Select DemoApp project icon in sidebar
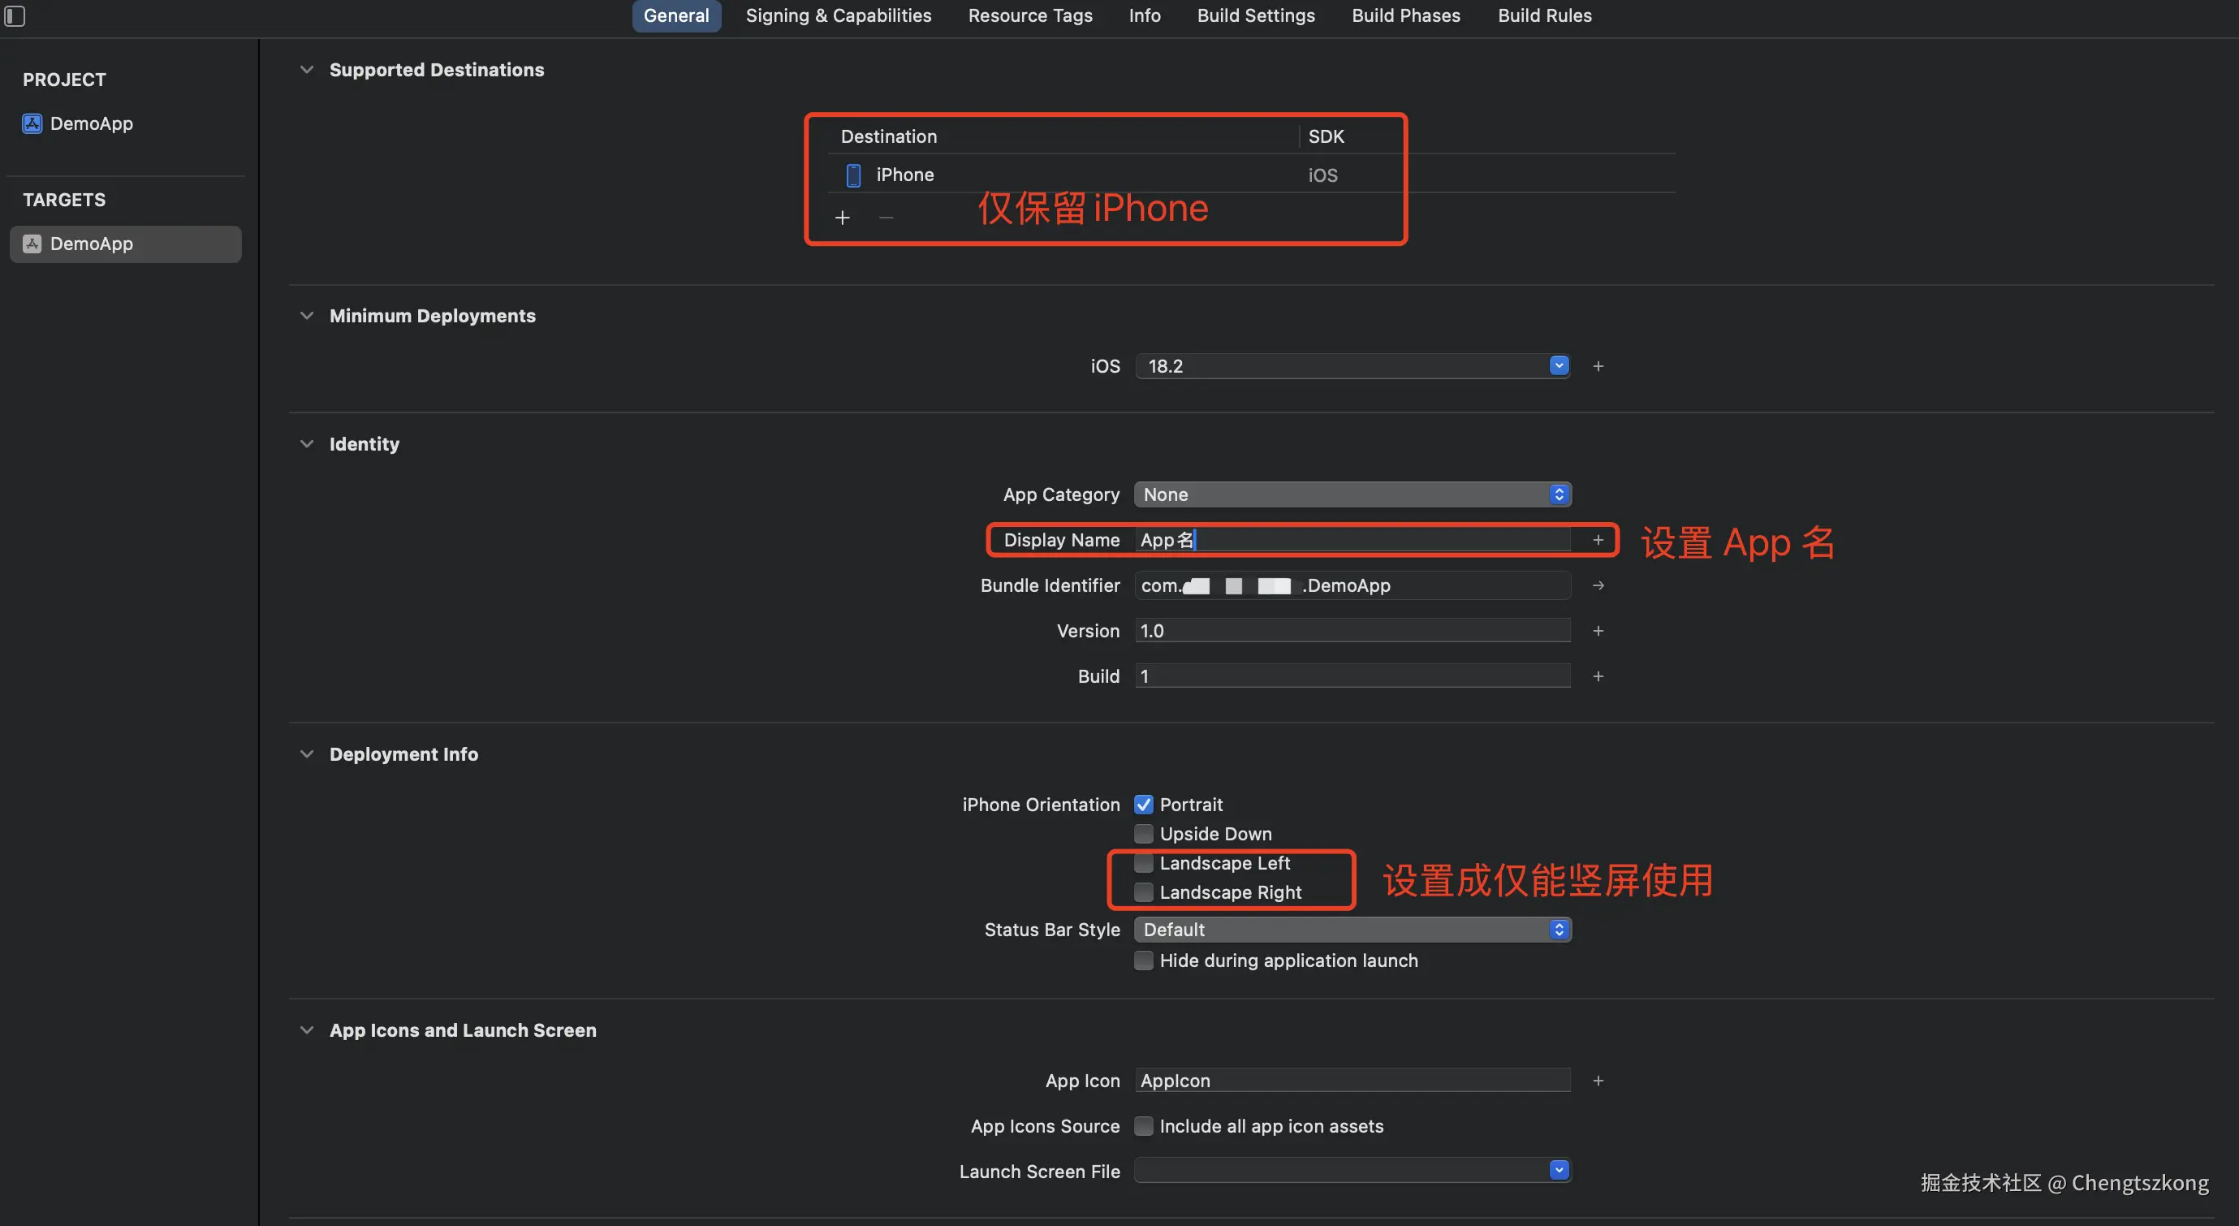The height and width of the screenshot is (1226, 2239). (x=32, y=123)
